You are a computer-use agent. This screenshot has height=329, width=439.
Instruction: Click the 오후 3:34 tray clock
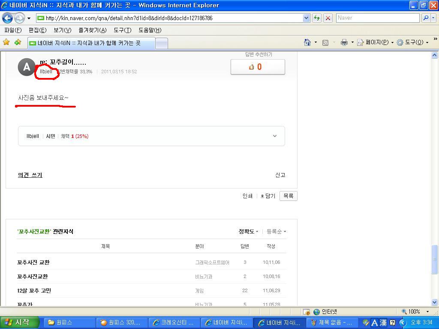pyautogui.click(x=422, y=322)
